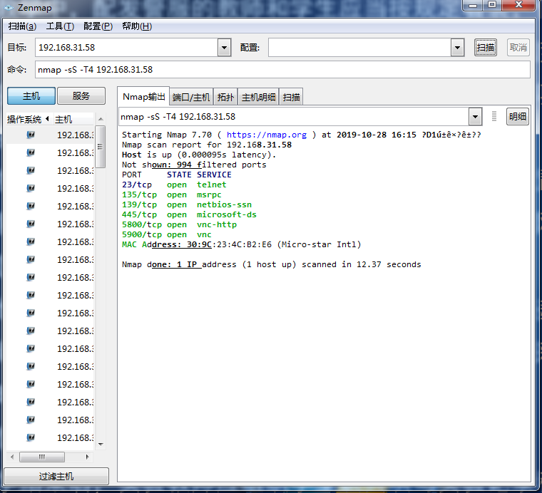The image size is (542, 493).
Task: Click the STATE column heading in output
Action: 179,175
